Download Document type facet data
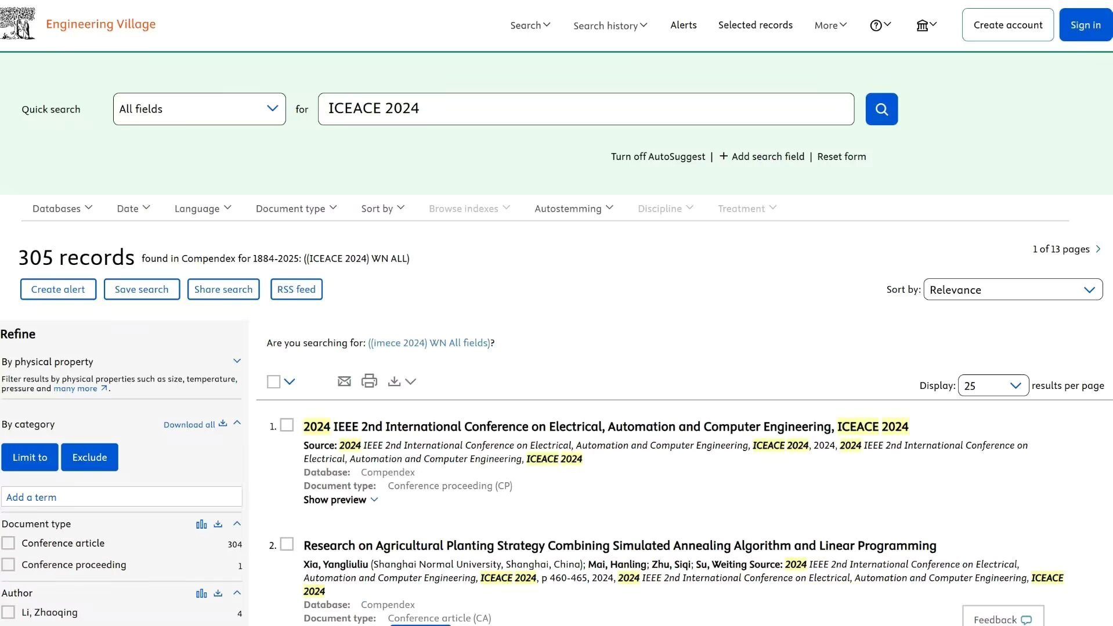The width and height of the screenshot is (1113, 626). (218, 524)
